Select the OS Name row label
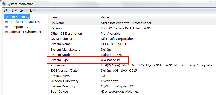The height and width of the screenshot is (95, 216). [x=58, y=23]
